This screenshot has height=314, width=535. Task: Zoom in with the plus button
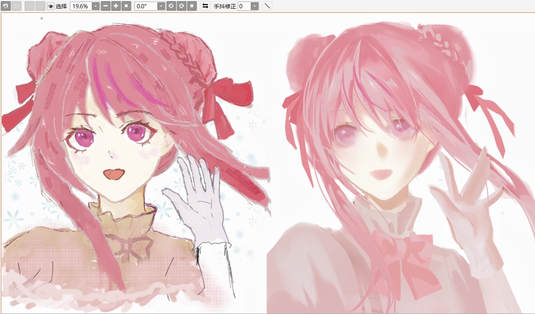click(116, 6)
